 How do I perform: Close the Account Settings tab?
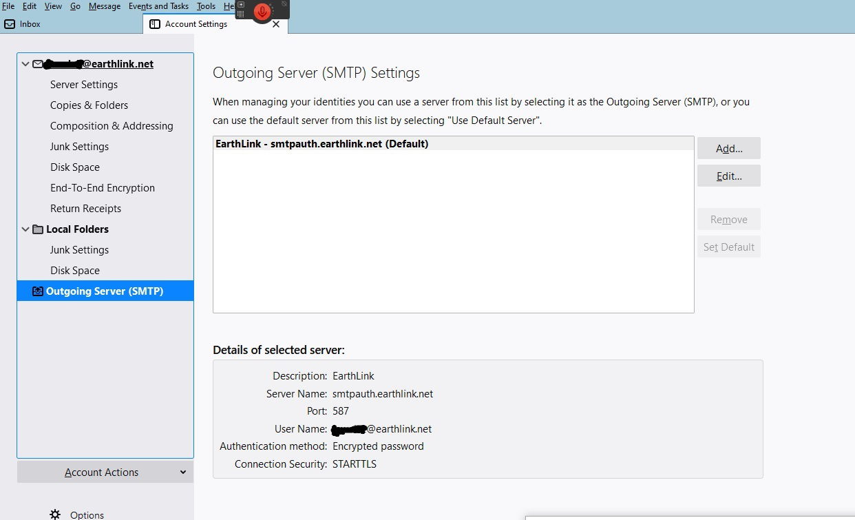click(x=276, y=24)
